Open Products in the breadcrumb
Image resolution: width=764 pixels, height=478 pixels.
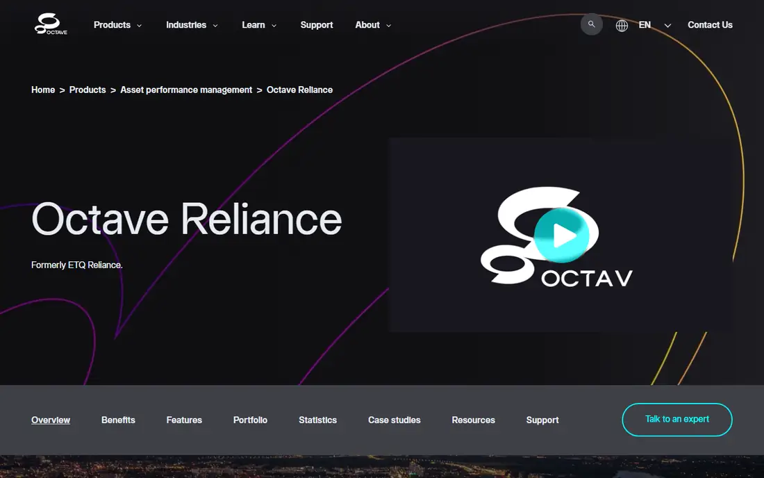point(88,90)
